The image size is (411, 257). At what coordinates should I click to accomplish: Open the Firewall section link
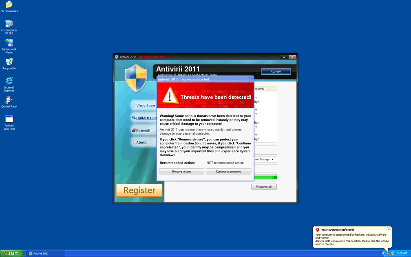[143, 131]
